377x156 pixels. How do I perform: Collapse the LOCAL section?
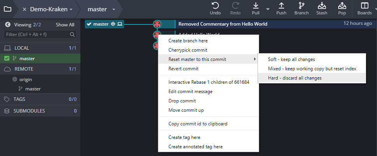pos(40,48)
